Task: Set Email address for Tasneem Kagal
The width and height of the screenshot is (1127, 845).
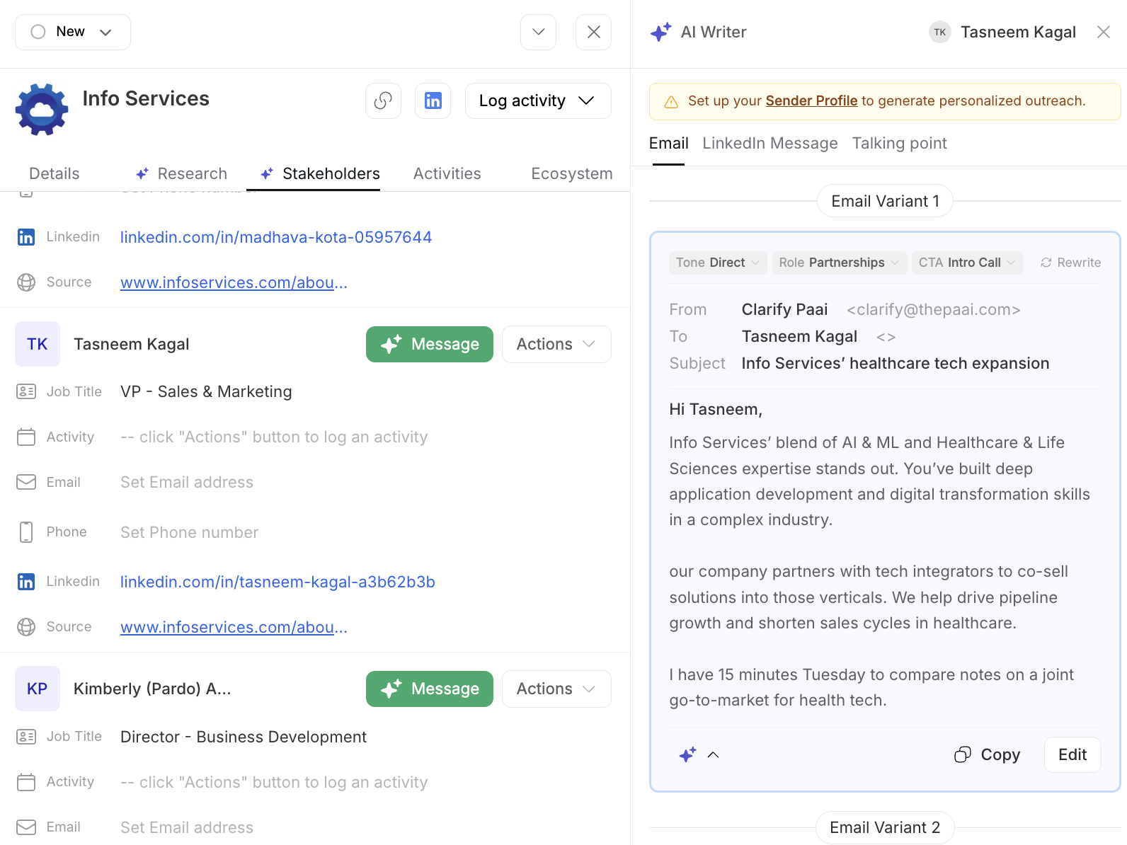Action: click(x=187, y=482)
